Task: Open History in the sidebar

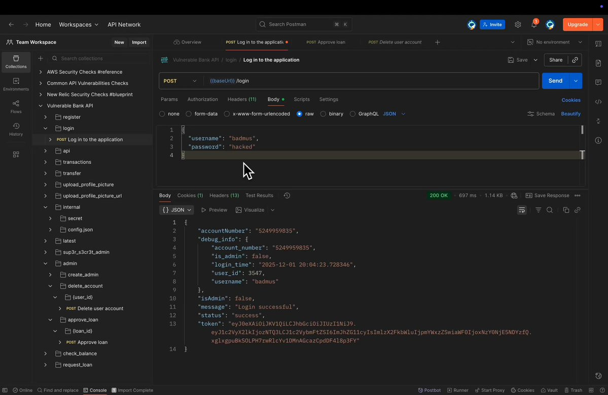Action: click(x=16, y=129)
